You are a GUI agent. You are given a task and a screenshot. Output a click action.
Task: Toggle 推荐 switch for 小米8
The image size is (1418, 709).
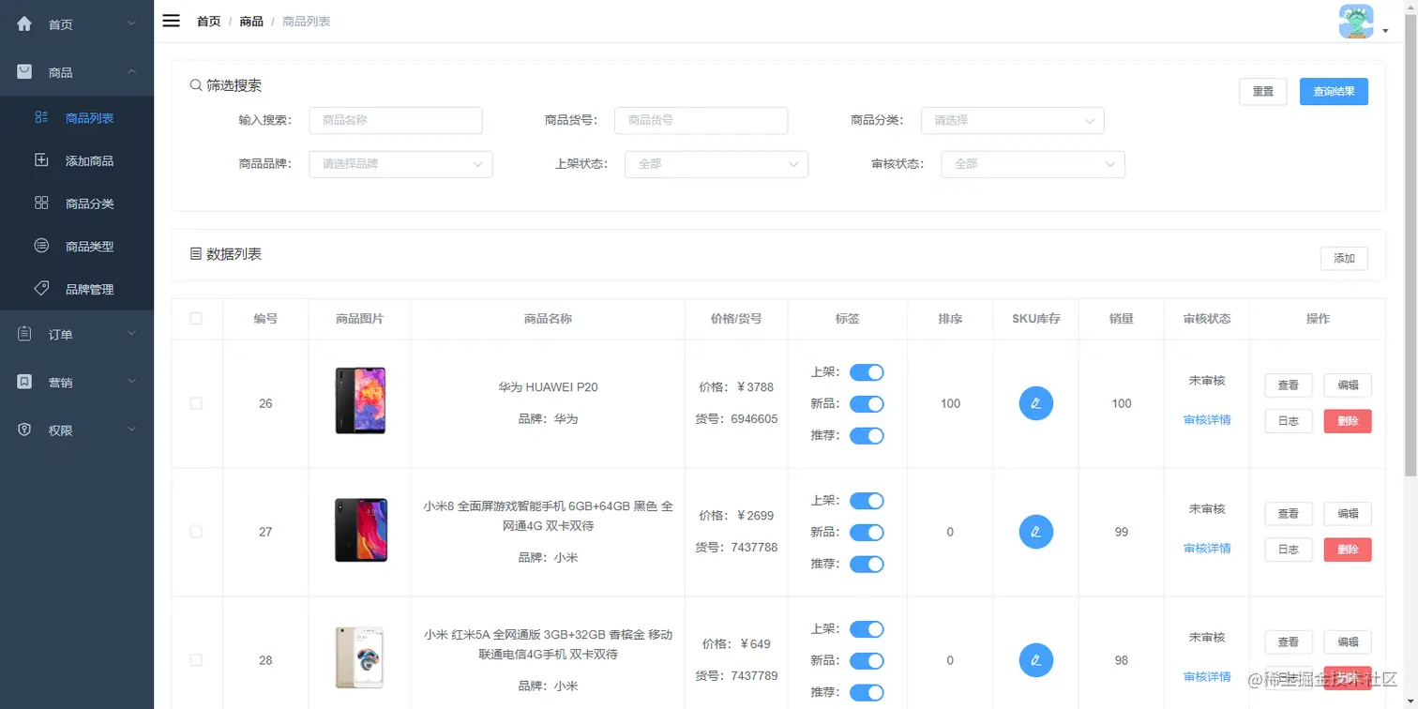pos(867,565)
